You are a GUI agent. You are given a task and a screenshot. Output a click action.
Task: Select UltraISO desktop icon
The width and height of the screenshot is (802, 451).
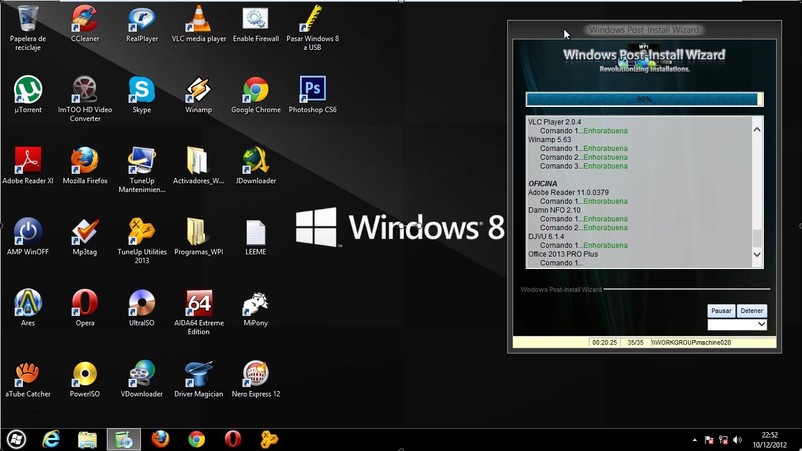coord(142,308)
